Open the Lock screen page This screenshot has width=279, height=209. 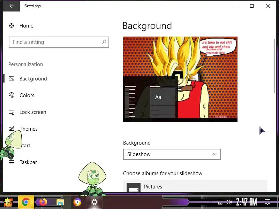(x=33, y=112)
